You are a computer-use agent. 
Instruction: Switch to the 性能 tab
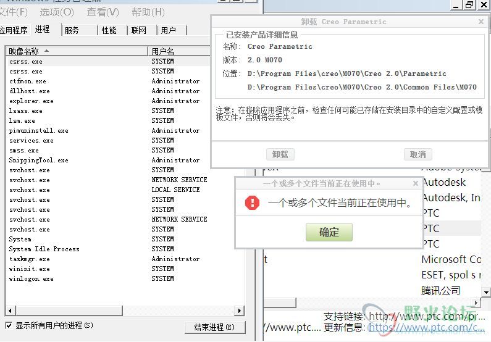[x=109, y=30]
